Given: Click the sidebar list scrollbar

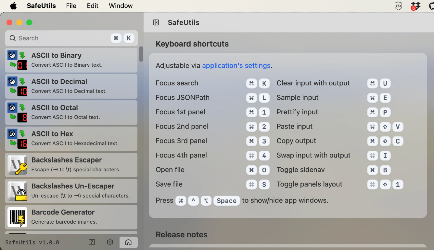Looking at the screenshot, I should [x=141, y=54].
